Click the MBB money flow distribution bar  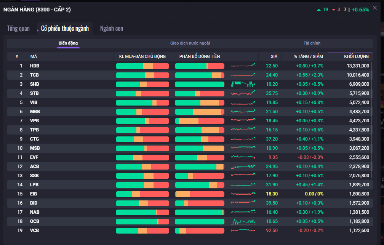point(199,112)
